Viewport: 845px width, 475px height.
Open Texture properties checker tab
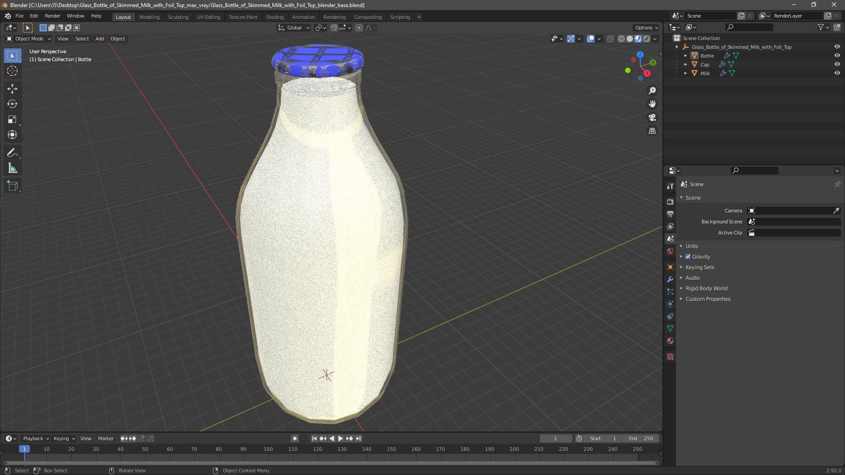click(x=670, y=357)
